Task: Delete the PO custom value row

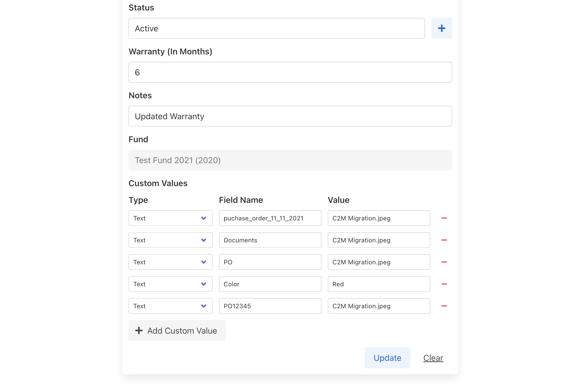Action: coord(444,262)
